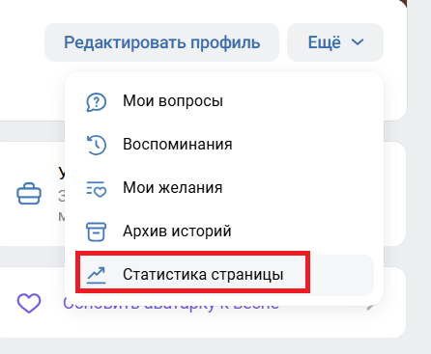Open the Ещё dropdown menu

tap(335, 42)
